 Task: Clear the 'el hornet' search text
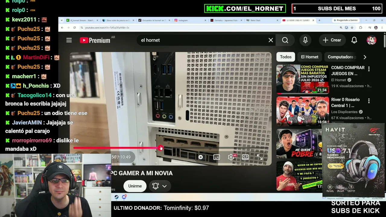click(271, 40)
